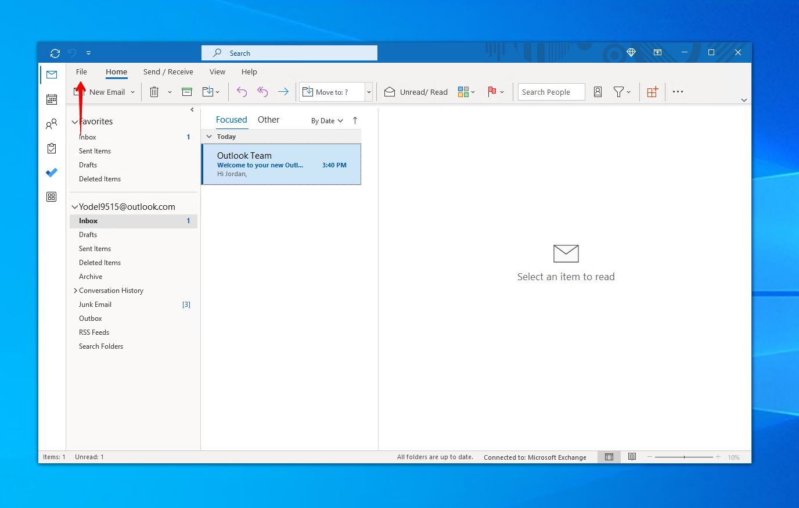Switch to the Other inbox tab
Screen dimensions: 799x508
pyautogui.click(x=268, y=120)
